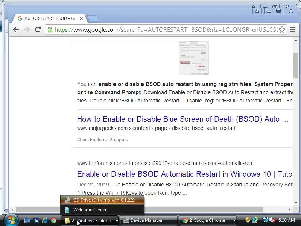This screenshot has height=226, width=301.
Task: Click the tray icon left of the volume icon
Action: tap(265, 220)
